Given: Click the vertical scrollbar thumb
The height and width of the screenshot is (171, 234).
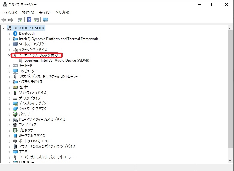Looking at the screenshot, I should coord(230,89).
